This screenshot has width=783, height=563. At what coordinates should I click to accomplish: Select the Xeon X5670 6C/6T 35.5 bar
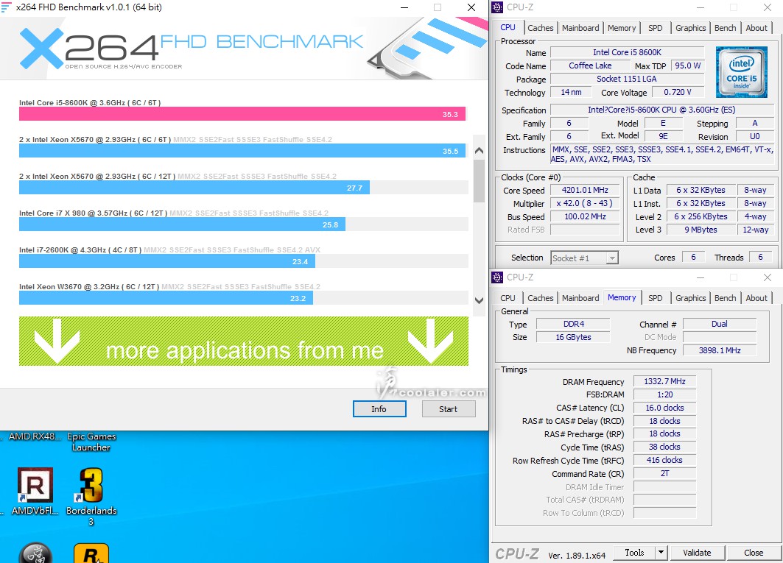coord(242,151)
